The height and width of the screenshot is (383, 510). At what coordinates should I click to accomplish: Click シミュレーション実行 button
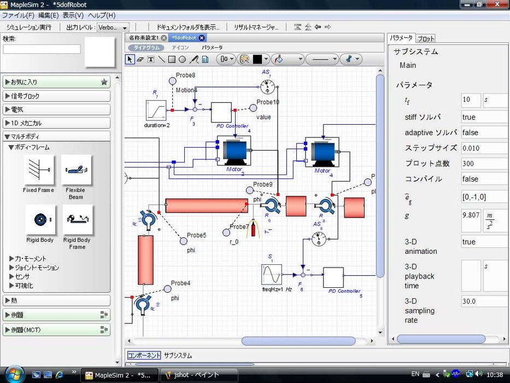tap(28, 27)
